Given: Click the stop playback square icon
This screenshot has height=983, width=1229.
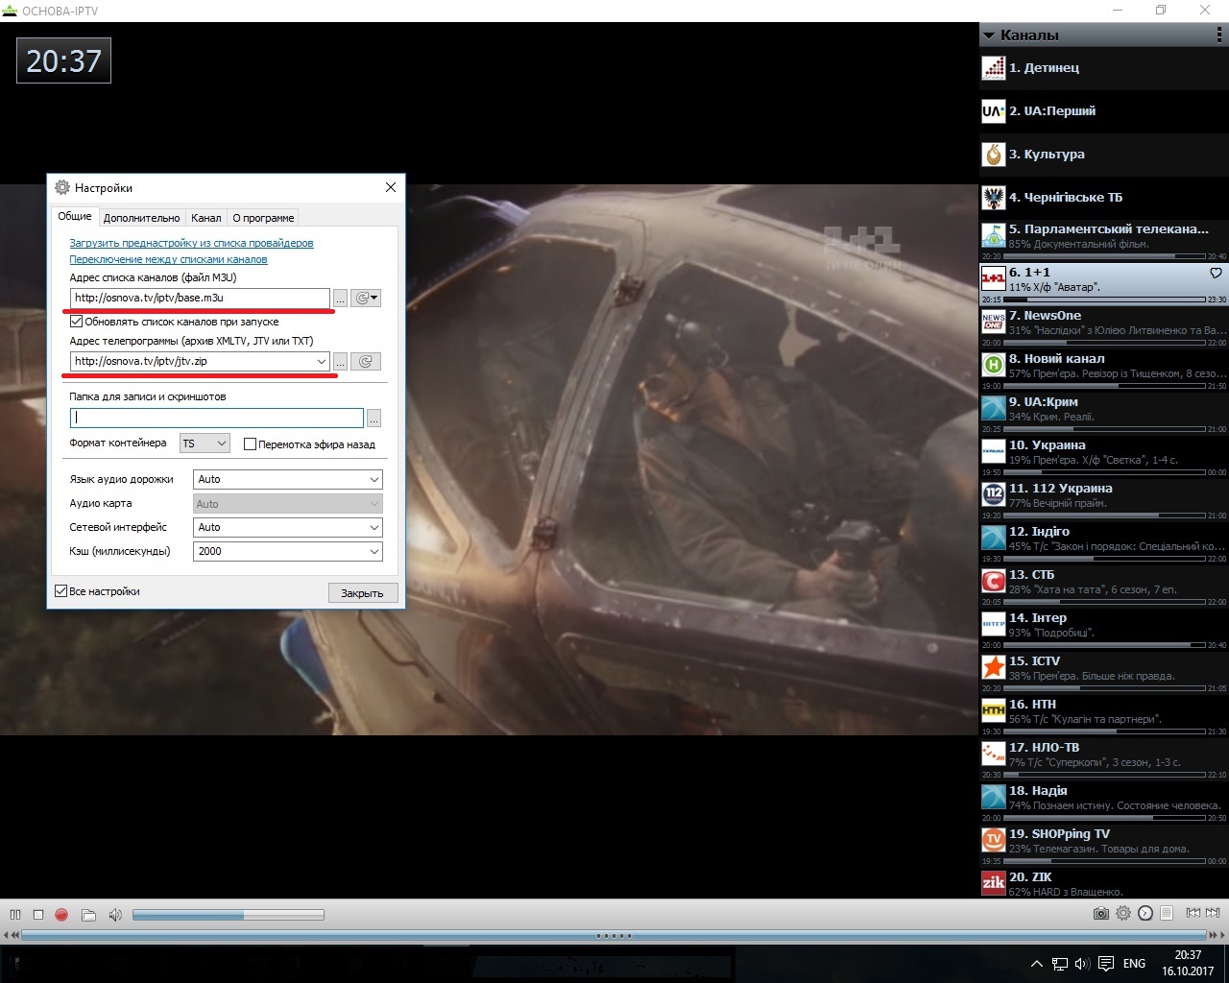Looking at the screenshot, I should pyautogui.click(x=38, y=915).
